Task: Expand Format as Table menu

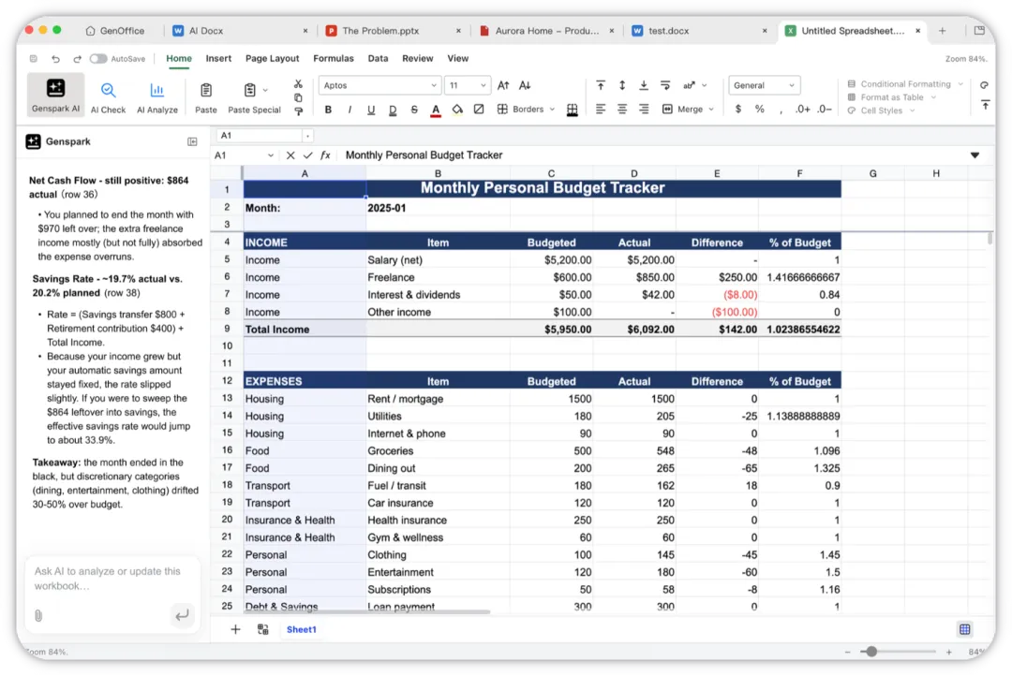Action: coord(891,97)
